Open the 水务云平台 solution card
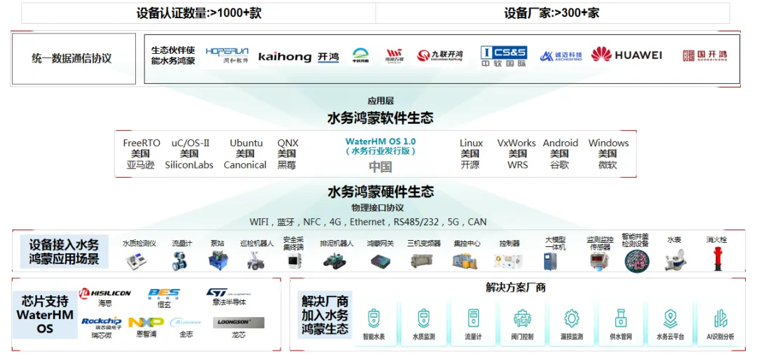Image resolution: width=757 pixels, height=359 pixels. pos(670,323)
